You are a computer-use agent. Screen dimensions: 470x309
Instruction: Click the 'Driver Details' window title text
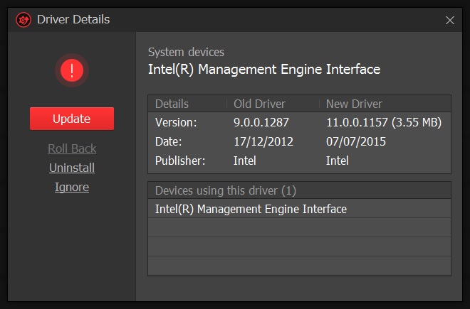(73, 20)
